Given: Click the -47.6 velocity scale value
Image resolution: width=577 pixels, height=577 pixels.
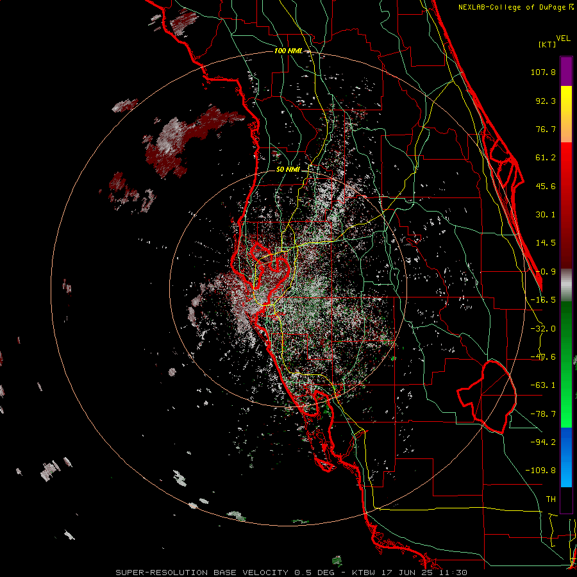Looking at the screenshot, I should pyautogui.click(x=543, y=357).
